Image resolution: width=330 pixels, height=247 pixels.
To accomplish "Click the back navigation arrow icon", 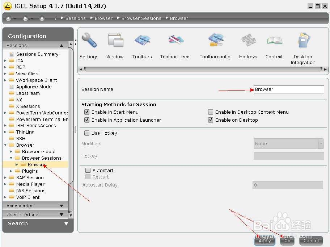I will coord(8,18).
